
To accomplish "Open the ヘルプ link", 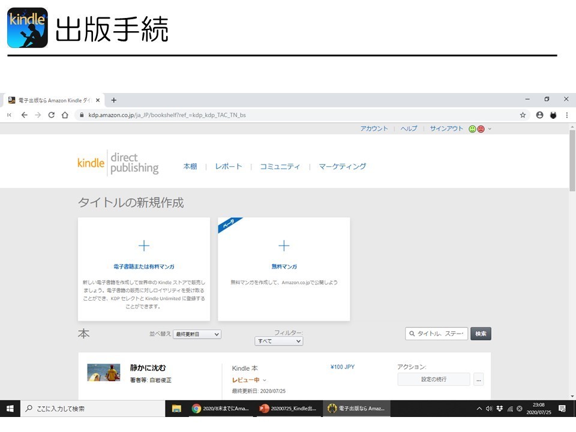I will [x=409, y=128].
